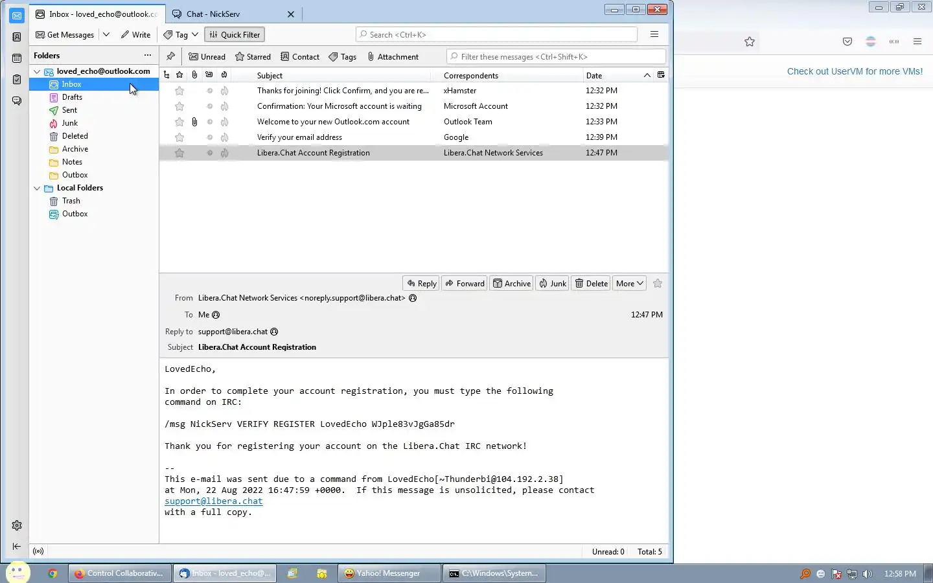Image resolution: width=933 pixels, height=583 pixels.
Task: Click contact icon beside reply-to support@libera.chat
Action: pyautogui.click(x=274, y=332)
